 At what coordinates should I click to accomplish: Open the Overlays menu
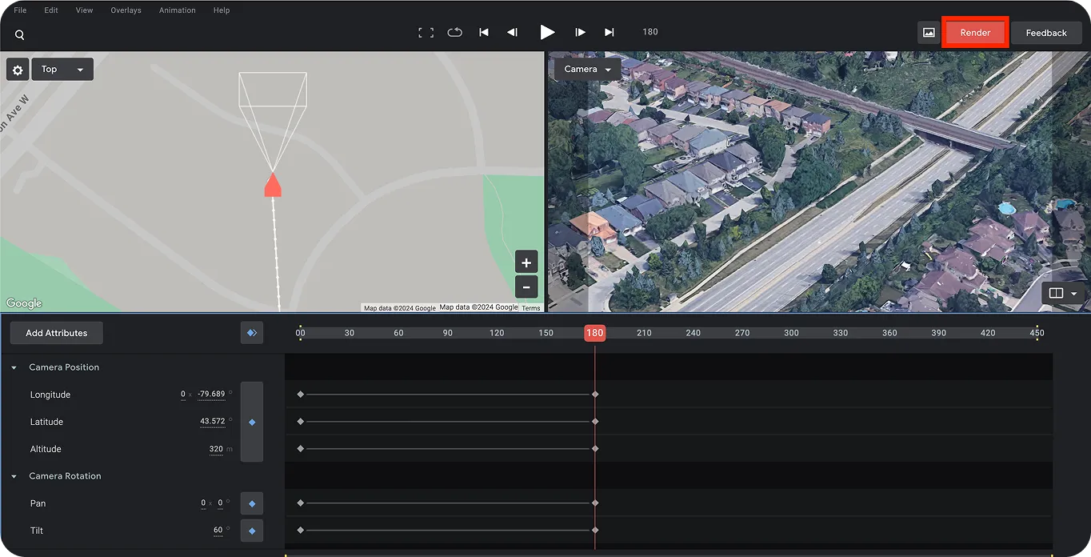click(126, 10)
